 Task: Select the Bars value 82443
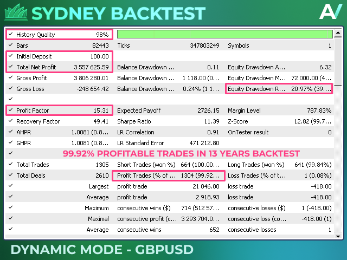100,45
